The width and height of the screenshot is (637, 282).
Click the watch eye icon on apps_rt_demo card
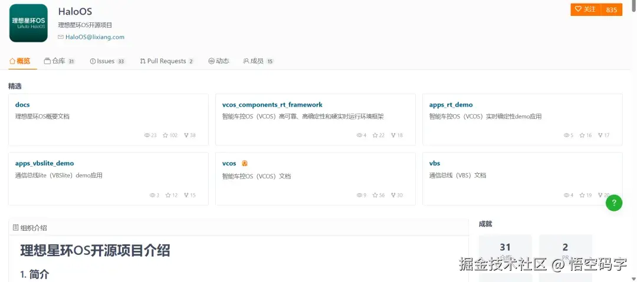click(566, 135)
